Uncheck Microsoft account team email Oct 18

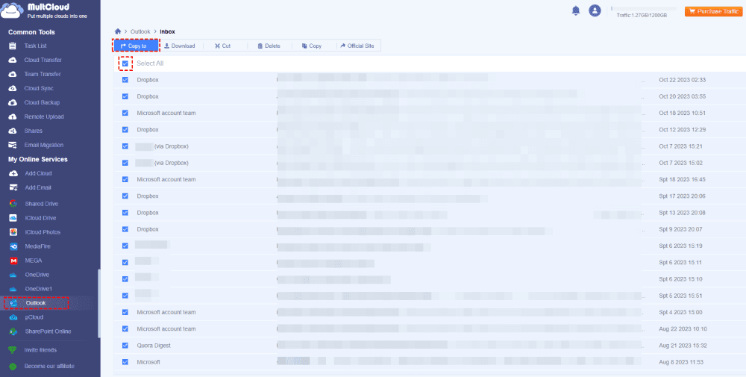point(125,113)
